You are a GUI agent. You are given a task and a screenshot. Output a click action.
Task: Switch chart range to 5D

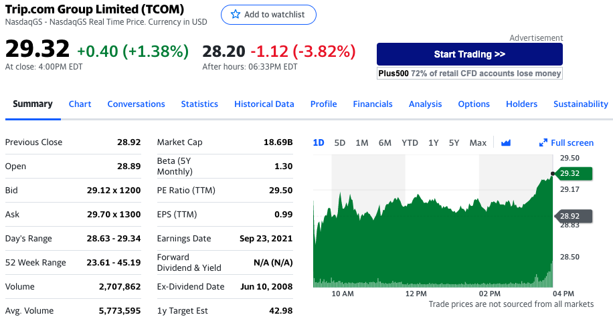[340, 142]
